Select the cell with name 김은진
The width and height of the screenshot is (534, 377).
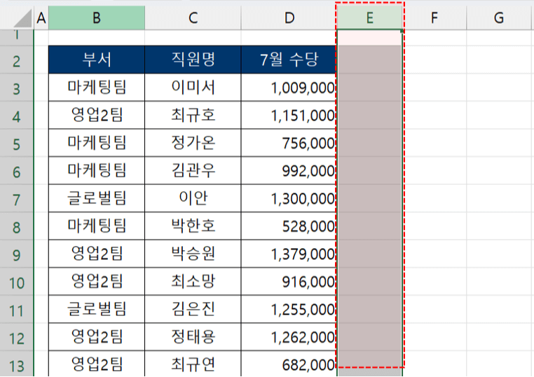click(193, 310)
